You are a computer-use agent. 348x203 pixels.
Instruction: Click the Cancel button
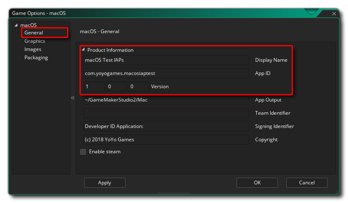(x=307, y=183)
